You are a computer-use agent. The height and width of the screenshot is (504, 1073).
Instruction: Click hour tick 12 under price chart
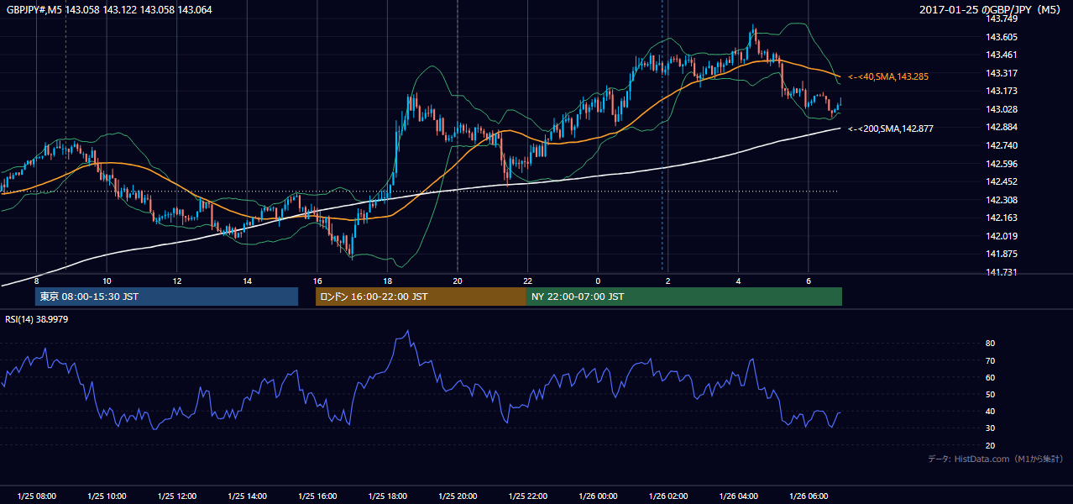(x=177, y=281)
